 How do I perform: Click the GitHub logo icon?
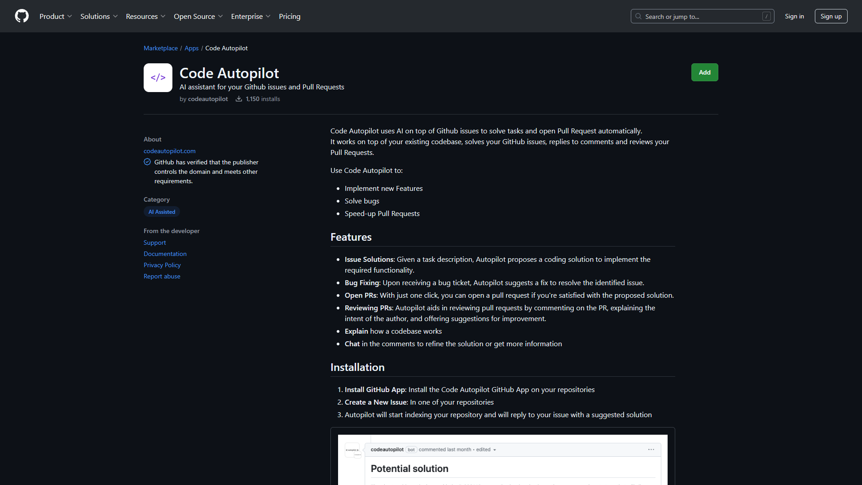[22, 16]
